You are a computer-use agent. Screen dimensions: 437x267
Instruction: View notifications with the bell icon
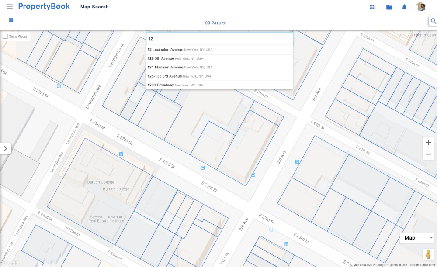(404, 7)
